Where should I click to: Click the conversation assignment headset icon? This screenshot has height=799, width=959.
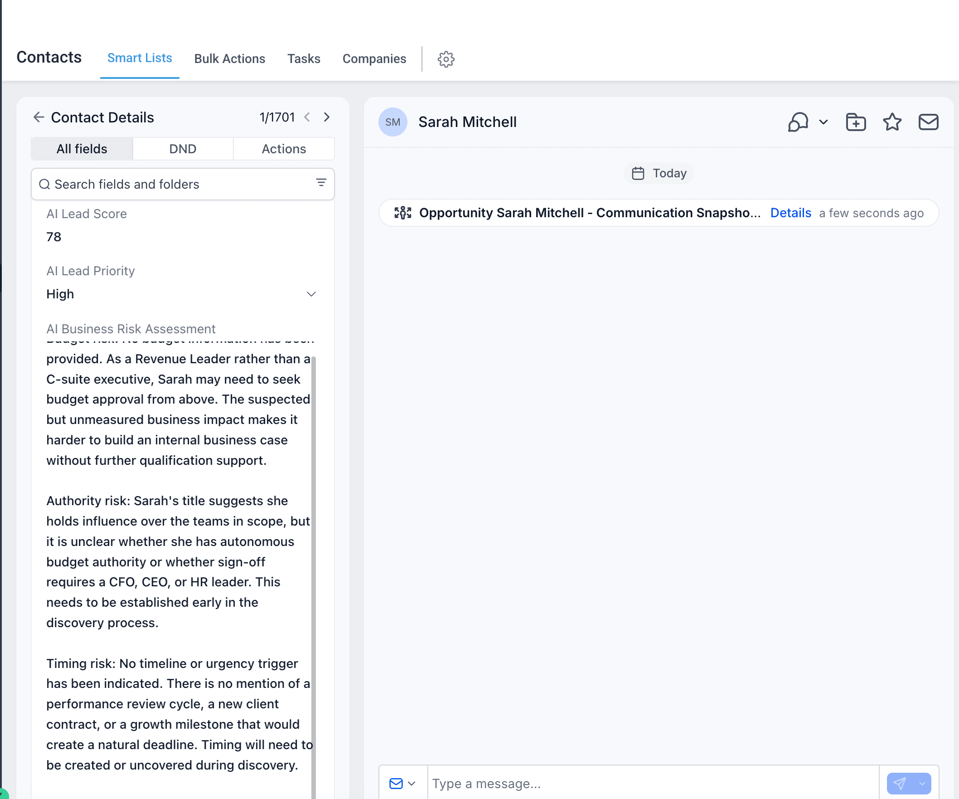point(798,122)
